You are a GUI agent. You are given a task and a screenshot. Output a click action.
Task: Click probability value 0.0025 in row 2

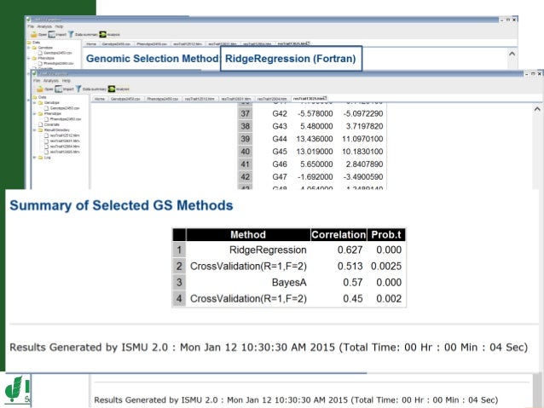click(x=386, y=267)
